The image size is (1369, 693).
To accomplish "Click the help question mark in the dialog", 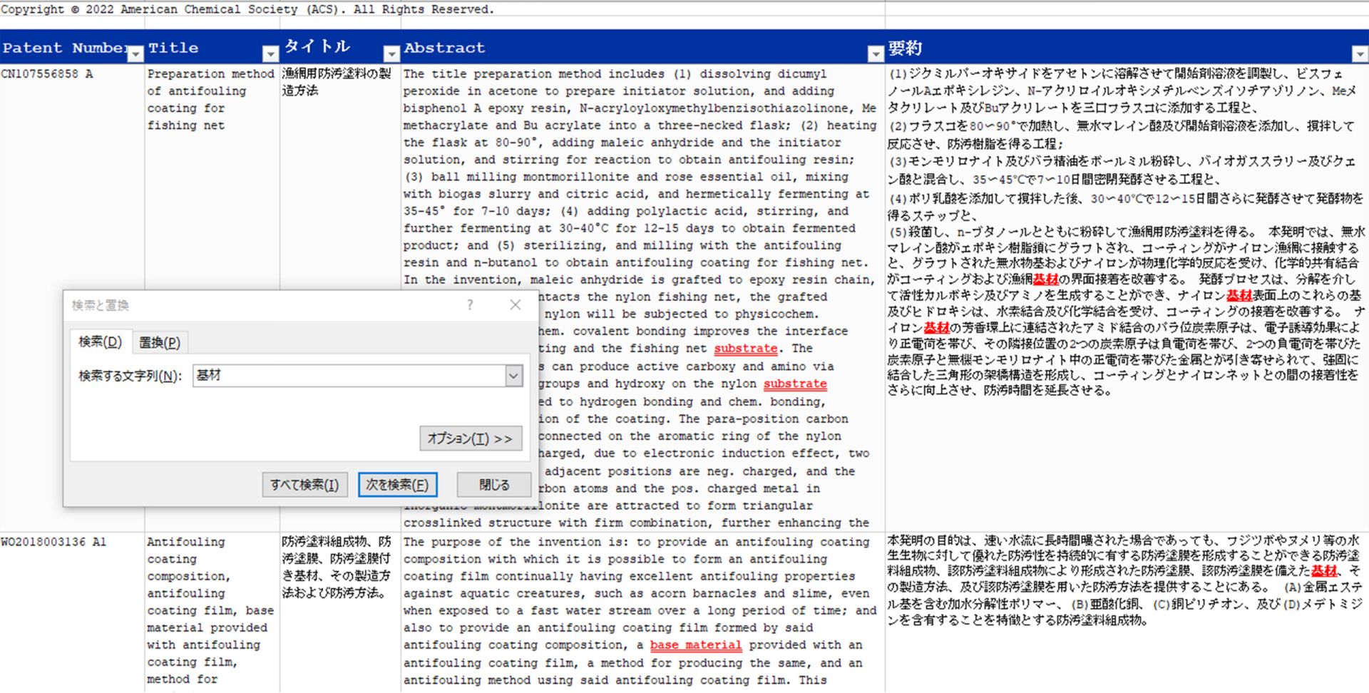I will click(x=470, y=305).
